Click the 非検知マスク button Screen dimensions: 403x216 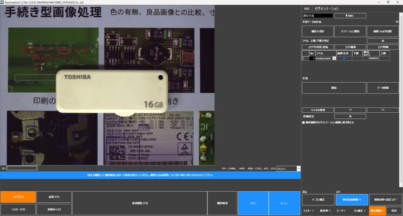pyautogui.click(x=54, y=209)
